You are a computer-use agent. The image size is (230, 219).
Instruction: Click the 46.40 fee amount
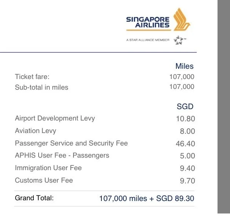pos(186,144)
